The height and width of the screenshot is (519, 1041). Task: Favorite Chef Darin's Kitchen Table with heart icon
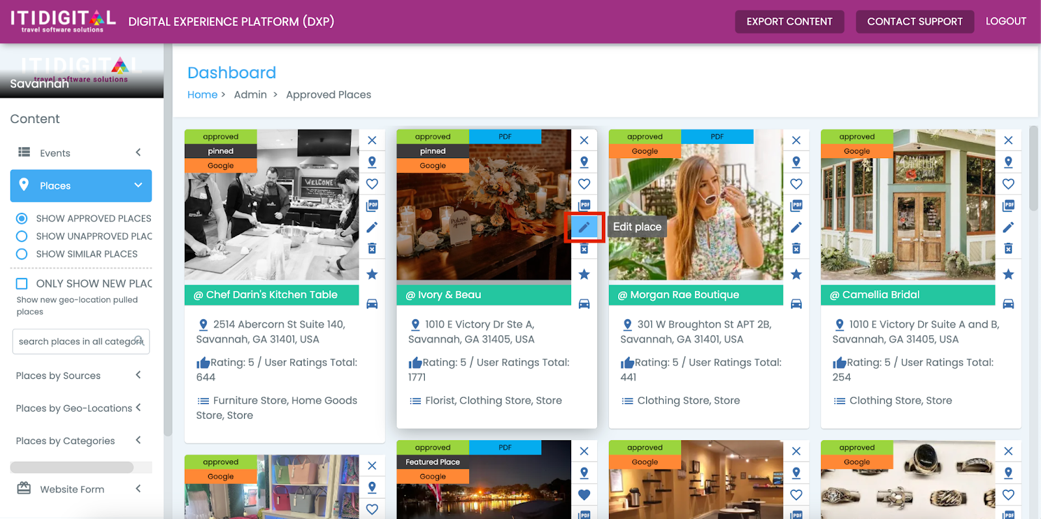tap(372, 184)
